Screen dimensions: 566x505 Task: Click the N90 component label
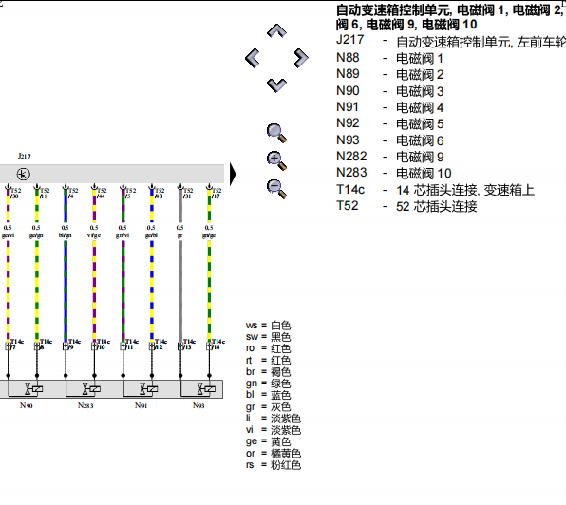click(x=27, y=406)
